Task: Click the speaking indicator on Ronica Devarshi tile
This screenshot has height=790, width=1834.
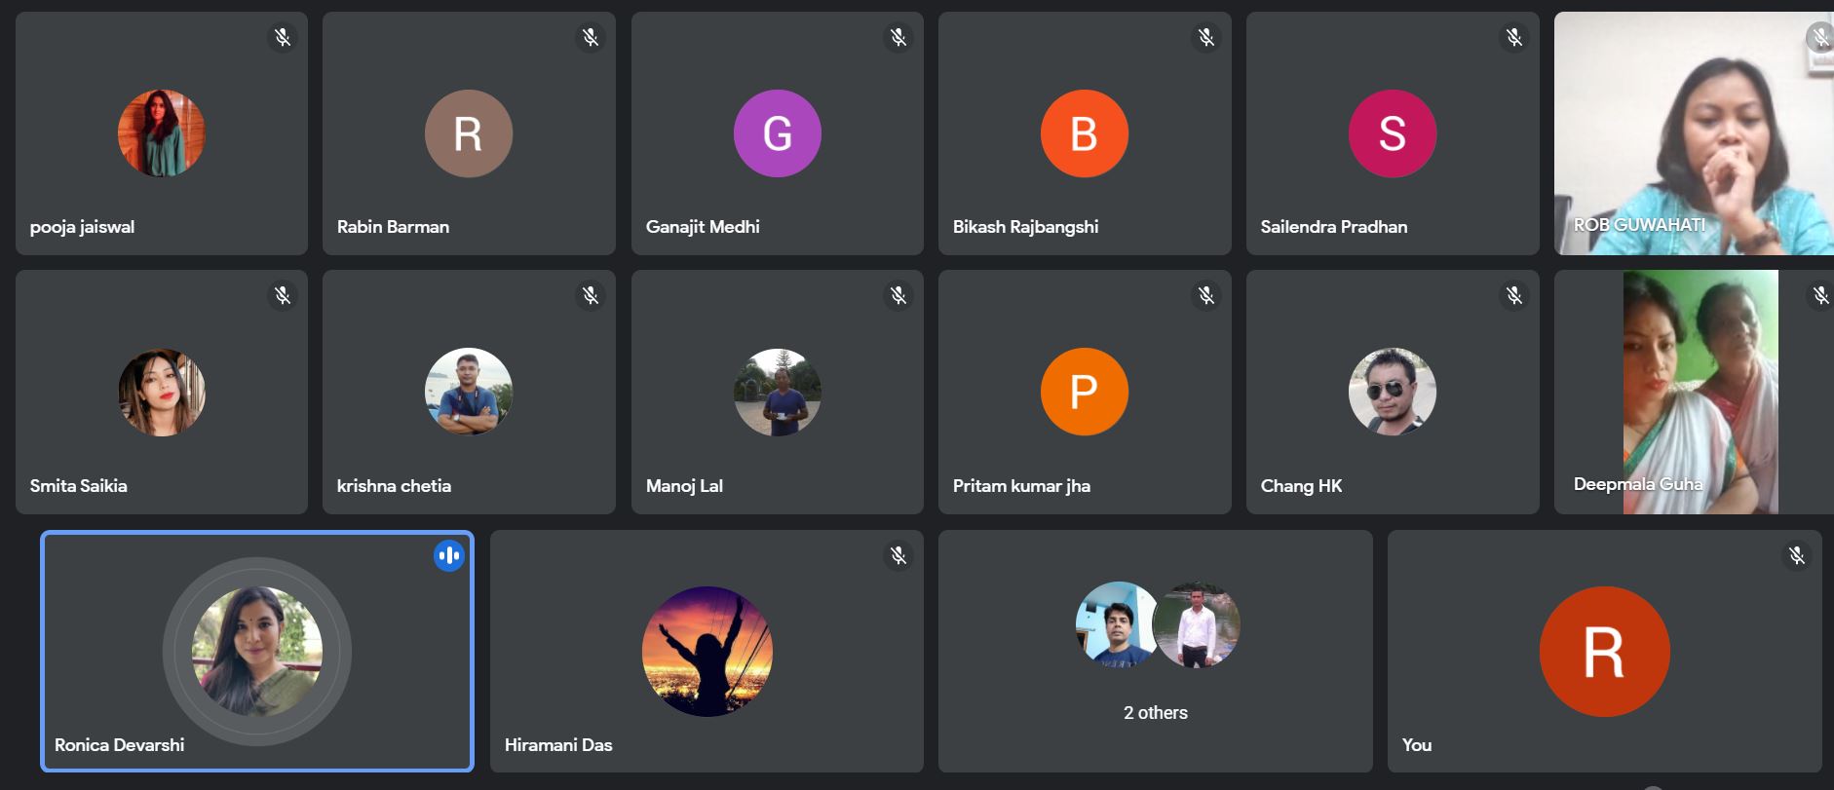Action: tap(449, 556)
